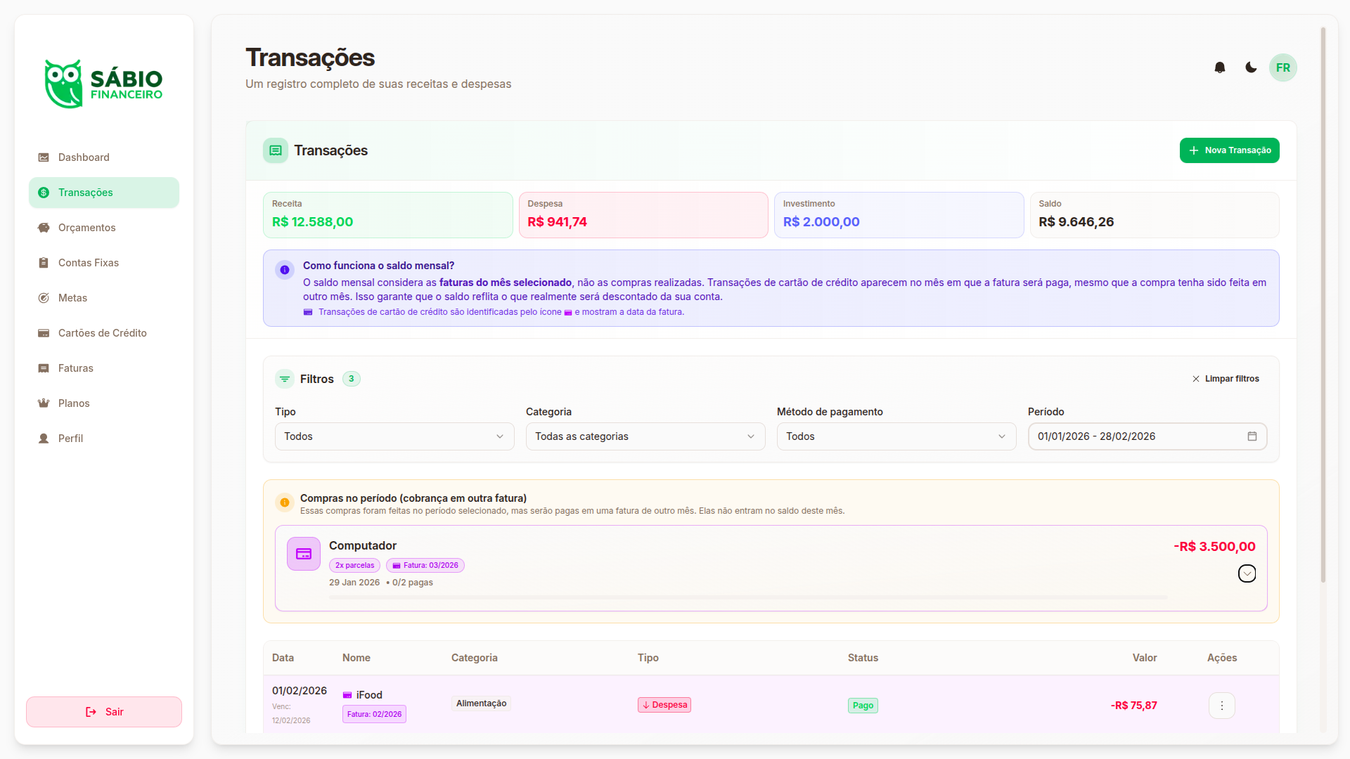
Task: Click the X icon in Limpar filtros
Action: coord(1196,379)
